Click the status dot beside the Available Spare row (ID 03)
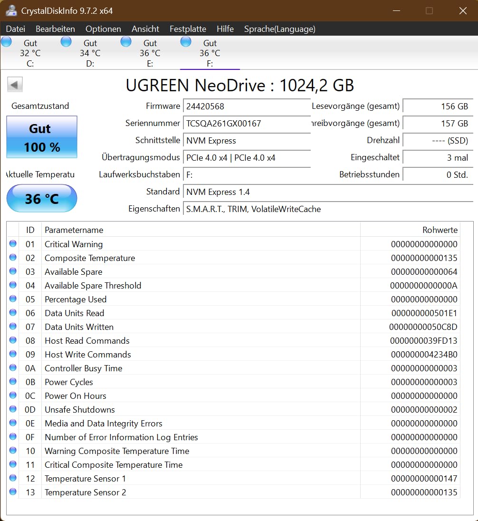 pyautogui.click(x=13, y=271)
